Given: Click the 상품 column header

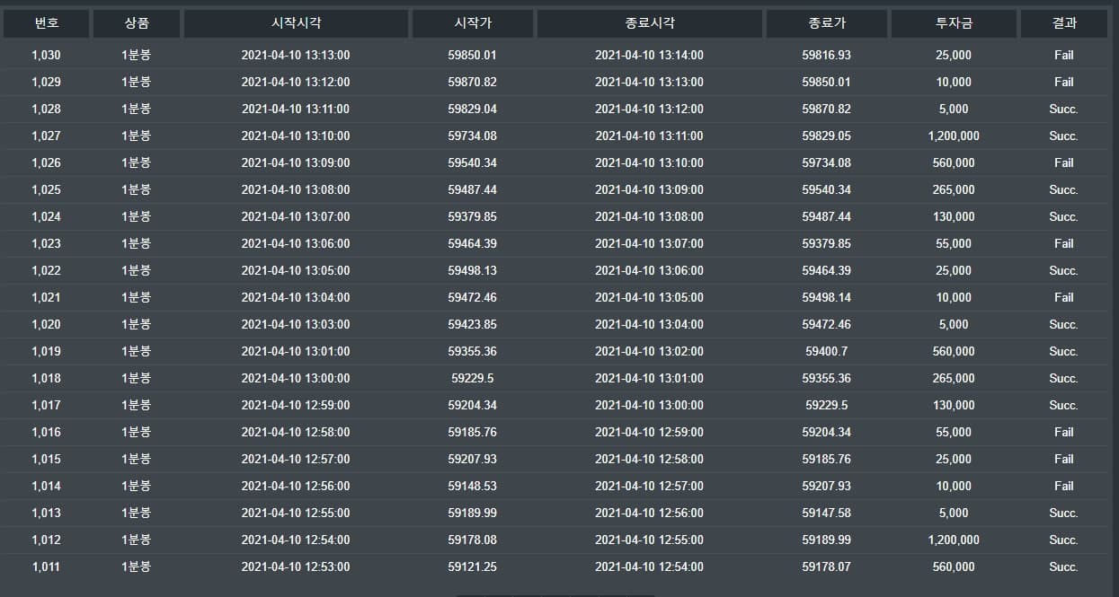Looking at the screenshot, I should pos(137,23).
